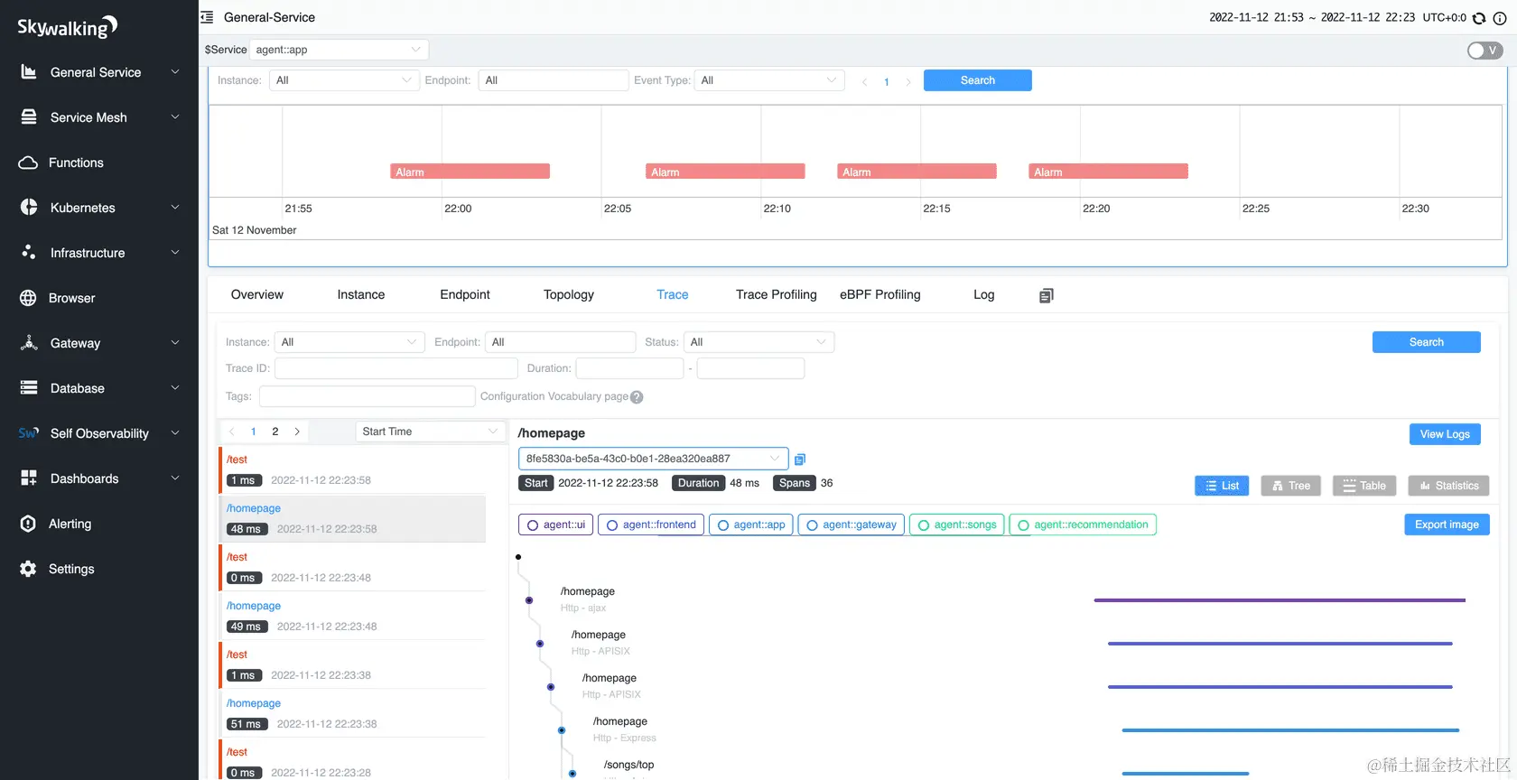Click the info icon in the top bar
The width and height of the screenshot is (1517, 780).
1500,18
